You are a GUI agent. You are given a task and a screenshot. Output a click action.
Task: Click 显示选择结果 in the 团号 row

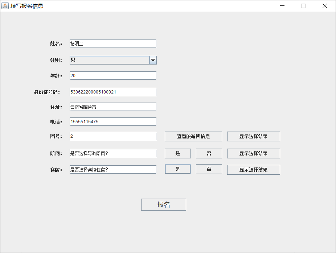tap(254, 136)
